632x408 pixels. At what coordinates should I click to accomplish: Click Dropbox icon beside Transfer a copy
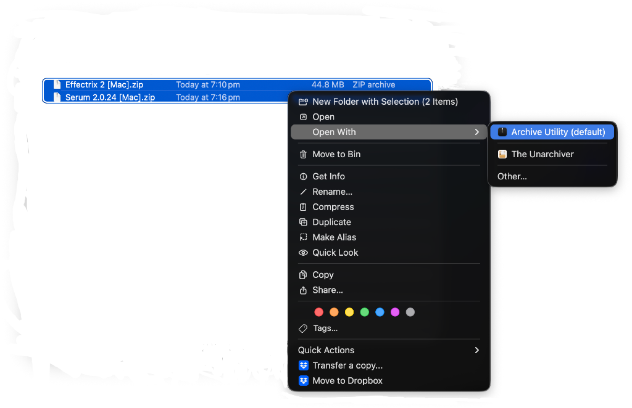[304, 365]
